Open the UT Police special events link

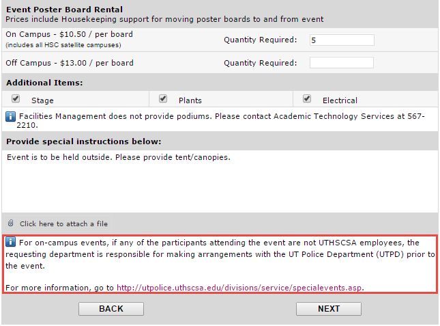(x=239, y=288)
